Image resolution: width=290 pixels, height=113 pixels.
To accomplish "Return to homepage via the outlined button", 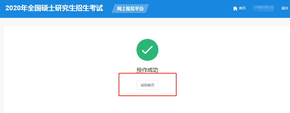I will coord(147,85).
